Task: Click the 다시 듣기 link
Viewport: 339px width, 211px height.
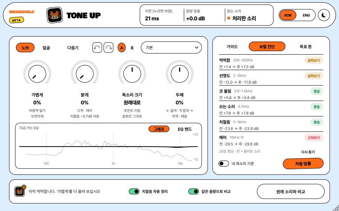Action: [x=308, y=152]
